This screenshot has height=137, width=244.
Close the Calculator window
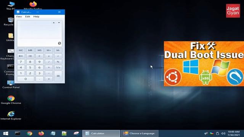point(59,12)
